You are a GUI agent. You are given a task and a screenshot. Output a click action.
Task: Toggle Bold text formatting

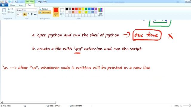(25, 14)
